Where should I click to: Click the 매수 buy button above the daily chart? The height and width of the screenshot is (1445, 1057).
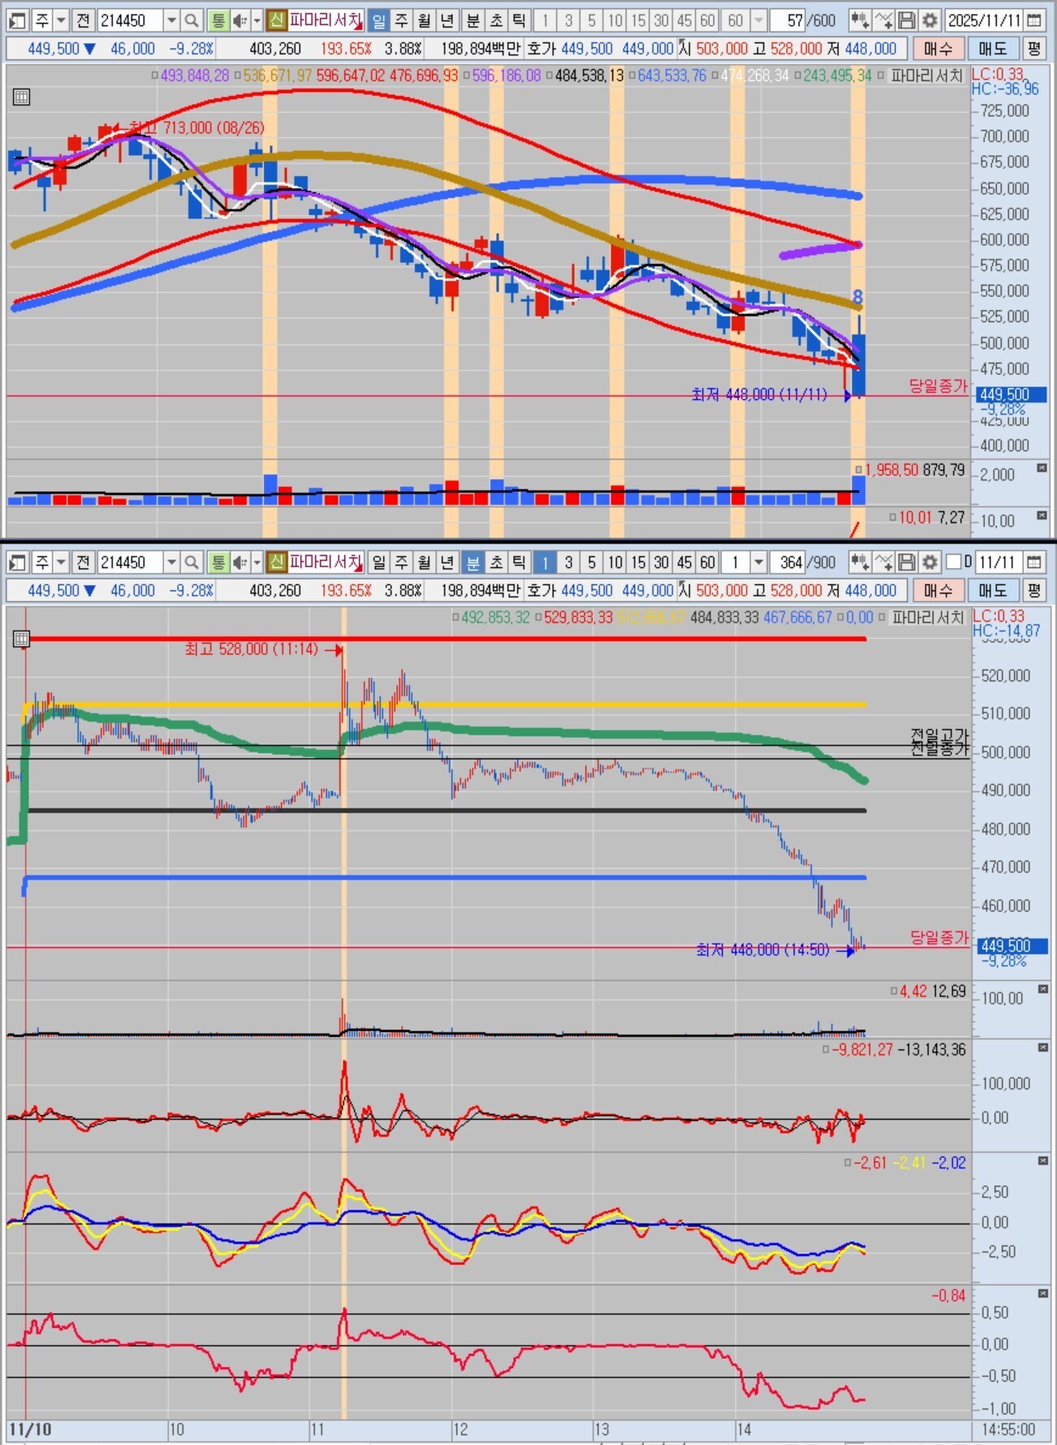pyautogui.click(x=938, y=49)
